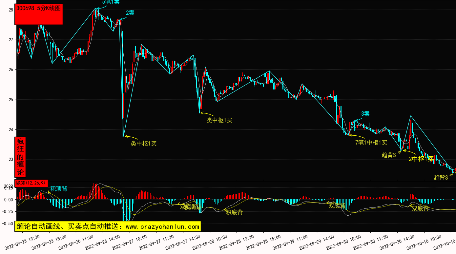Click 趋背S label beside 2中枢1买

pyautogui.click(x=389, y=155)
